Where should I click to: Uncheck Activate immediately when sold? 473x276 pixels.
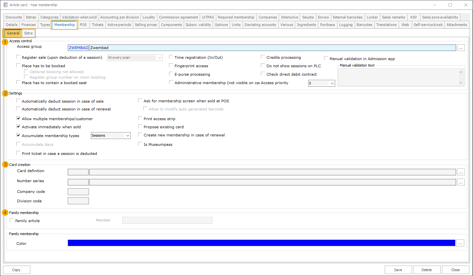tap(19, 127)
